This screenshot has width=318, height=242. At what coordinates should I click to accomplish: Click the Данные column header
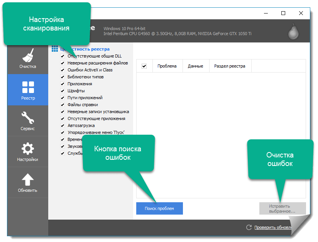point(195,66)
